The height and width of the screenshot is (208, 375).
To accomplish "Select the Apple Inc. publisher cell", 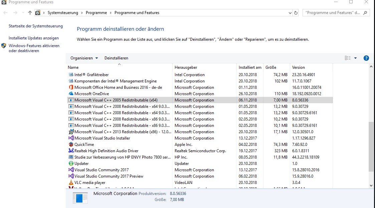I will [183, 145].
